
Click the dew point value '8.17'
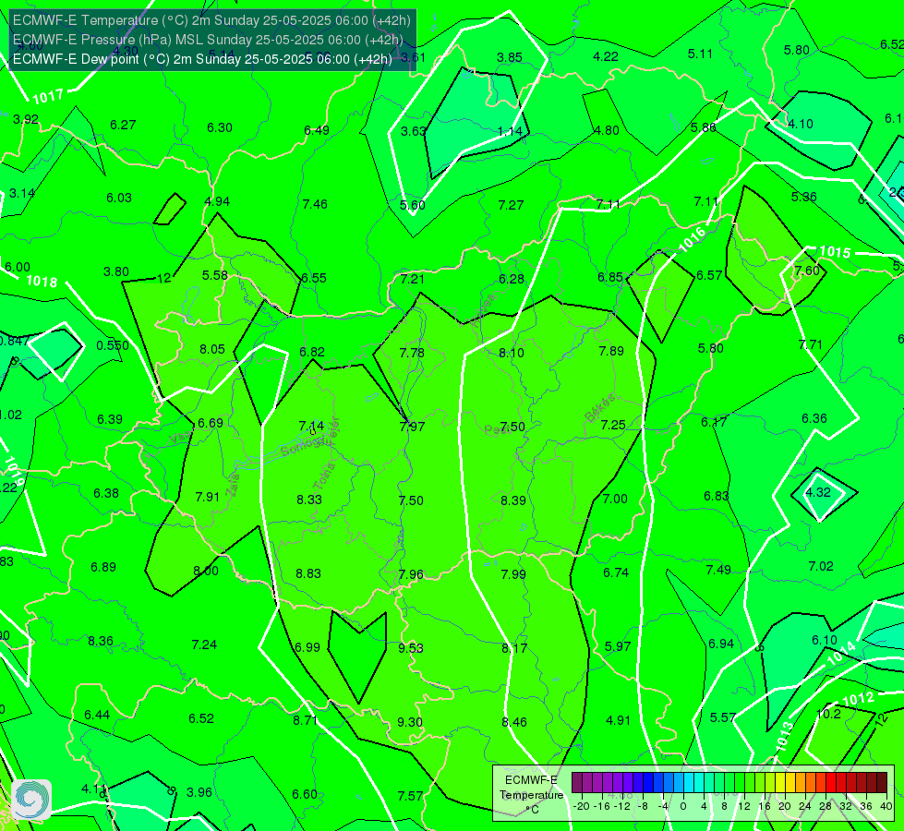pyautogui.click(x=513, y=647)
